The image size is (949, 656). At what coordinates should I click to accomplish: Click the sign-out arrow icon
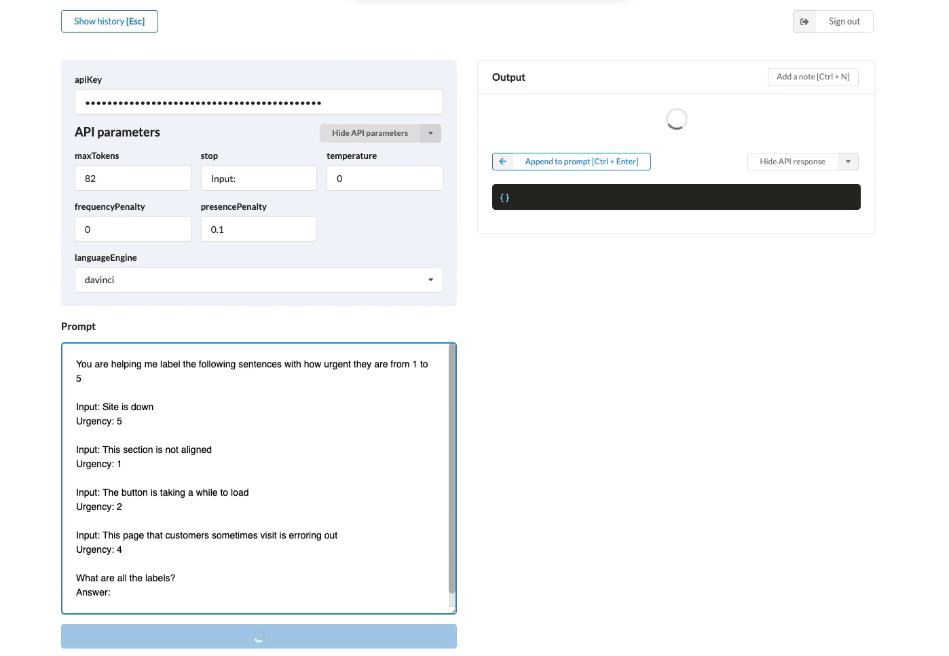(804, 22)
